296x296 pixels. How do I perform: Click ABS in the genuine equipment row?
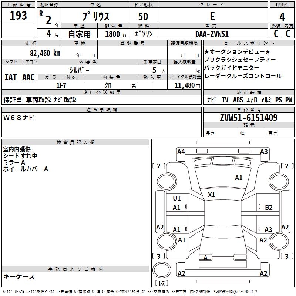click(238, 100)
